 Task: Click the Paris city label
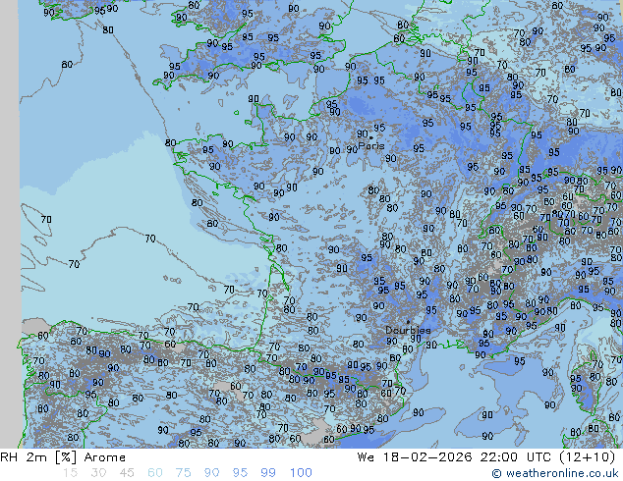[371, 145]
